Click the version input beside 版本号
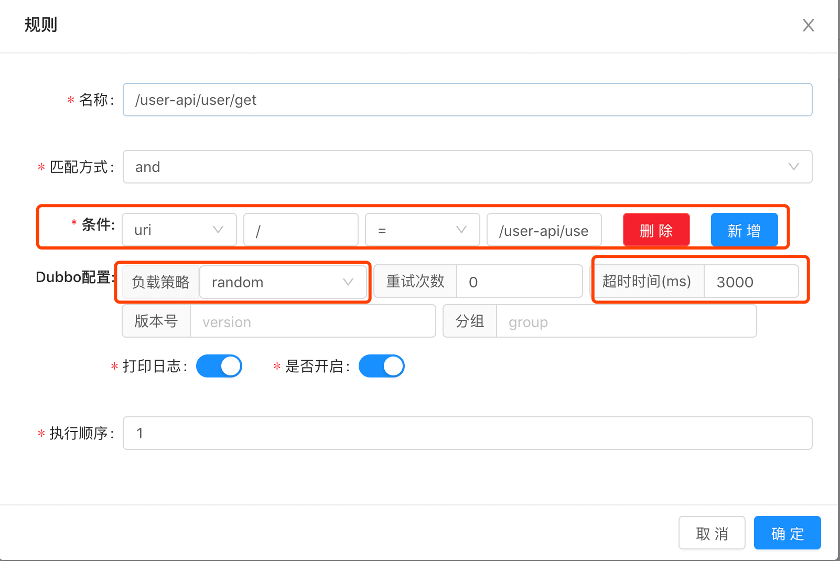Viewport: 840px width, 561px height. coord(313,321)
